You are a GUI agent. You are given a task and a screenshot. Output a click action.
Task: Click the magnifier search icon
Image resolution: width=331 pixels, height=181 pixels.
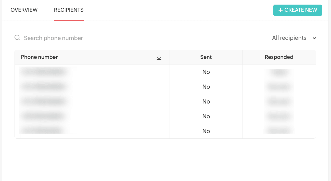17,38
